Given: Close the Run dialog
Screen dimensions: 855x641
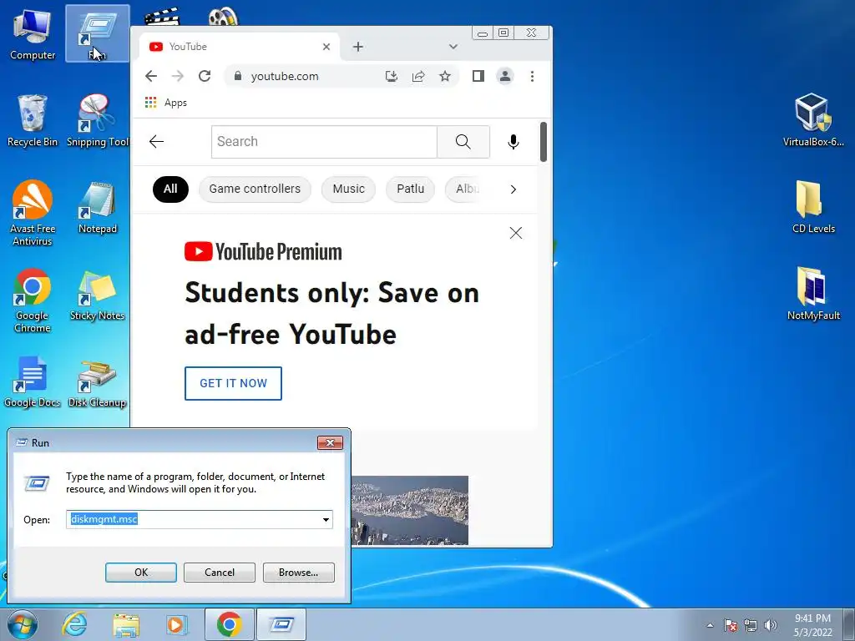Looking at the screenshot, I should pyautogui.click(x=330, y=442).
